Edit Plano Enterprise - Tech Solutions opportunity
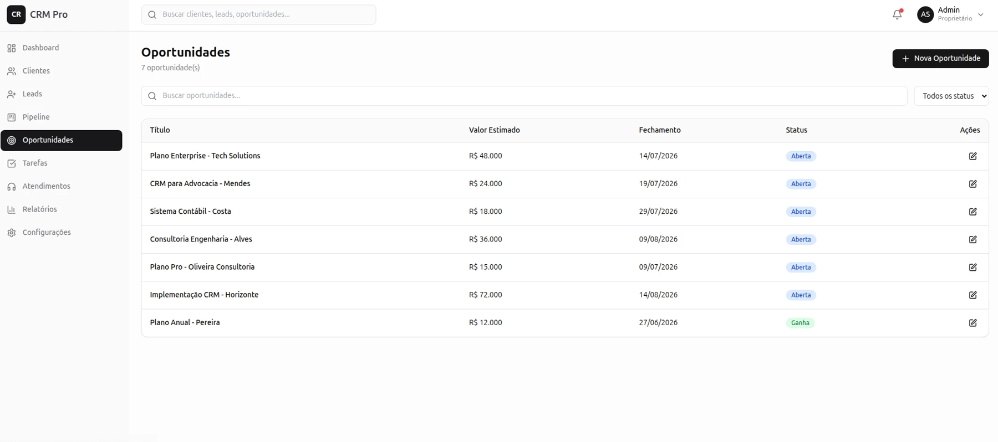Image resolution: width=998 pixels, height=442 pixels. click(972, 156)
